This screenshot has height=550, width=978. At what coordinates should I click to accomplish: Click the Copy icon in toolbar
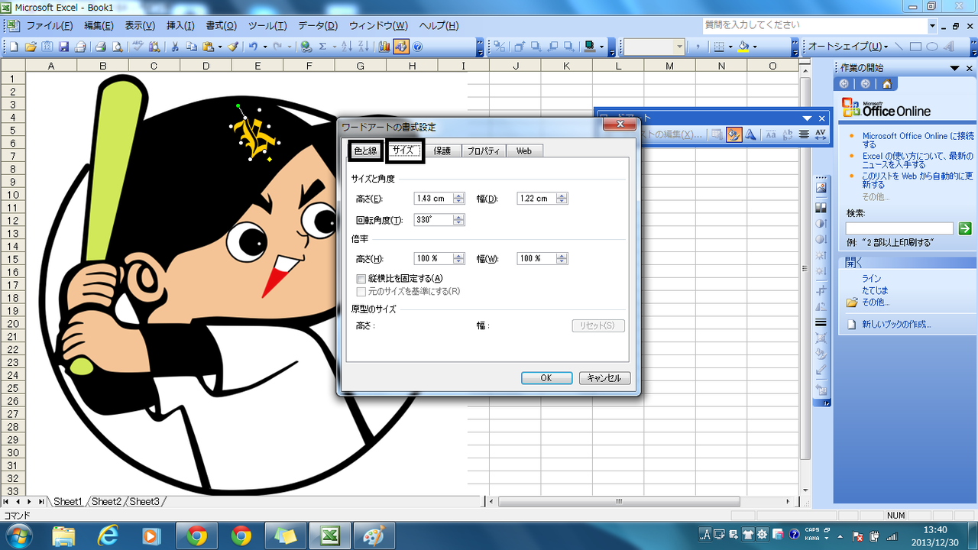(191, 47)
